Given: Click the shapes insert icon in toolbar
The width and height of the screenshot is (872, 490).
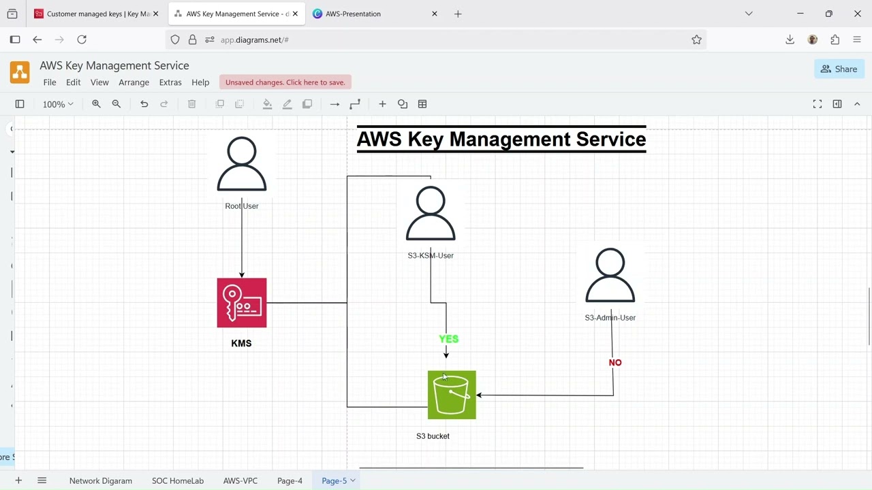Looking at the screenshot, I should (403, 104).
